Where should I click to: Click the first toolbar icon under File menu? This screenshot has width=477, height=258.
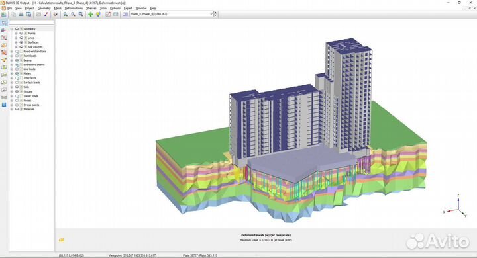coord(4,14)
